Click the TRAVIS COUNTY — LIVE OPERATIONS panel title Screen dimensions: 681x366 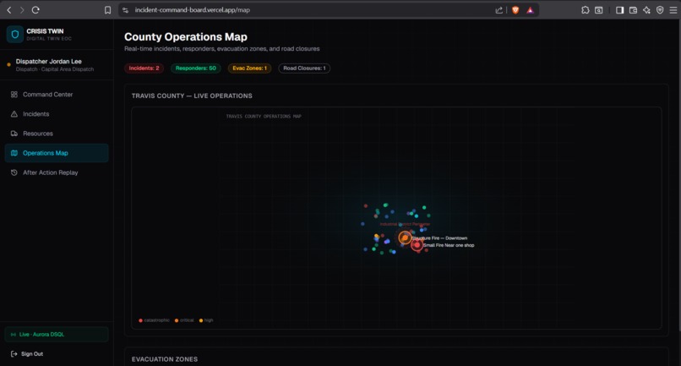pos(192,96)
